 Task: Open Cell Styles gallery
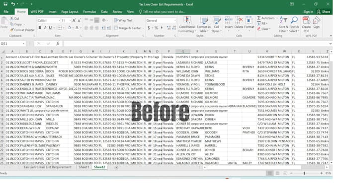pyautogui.click(x=216, y=24)
